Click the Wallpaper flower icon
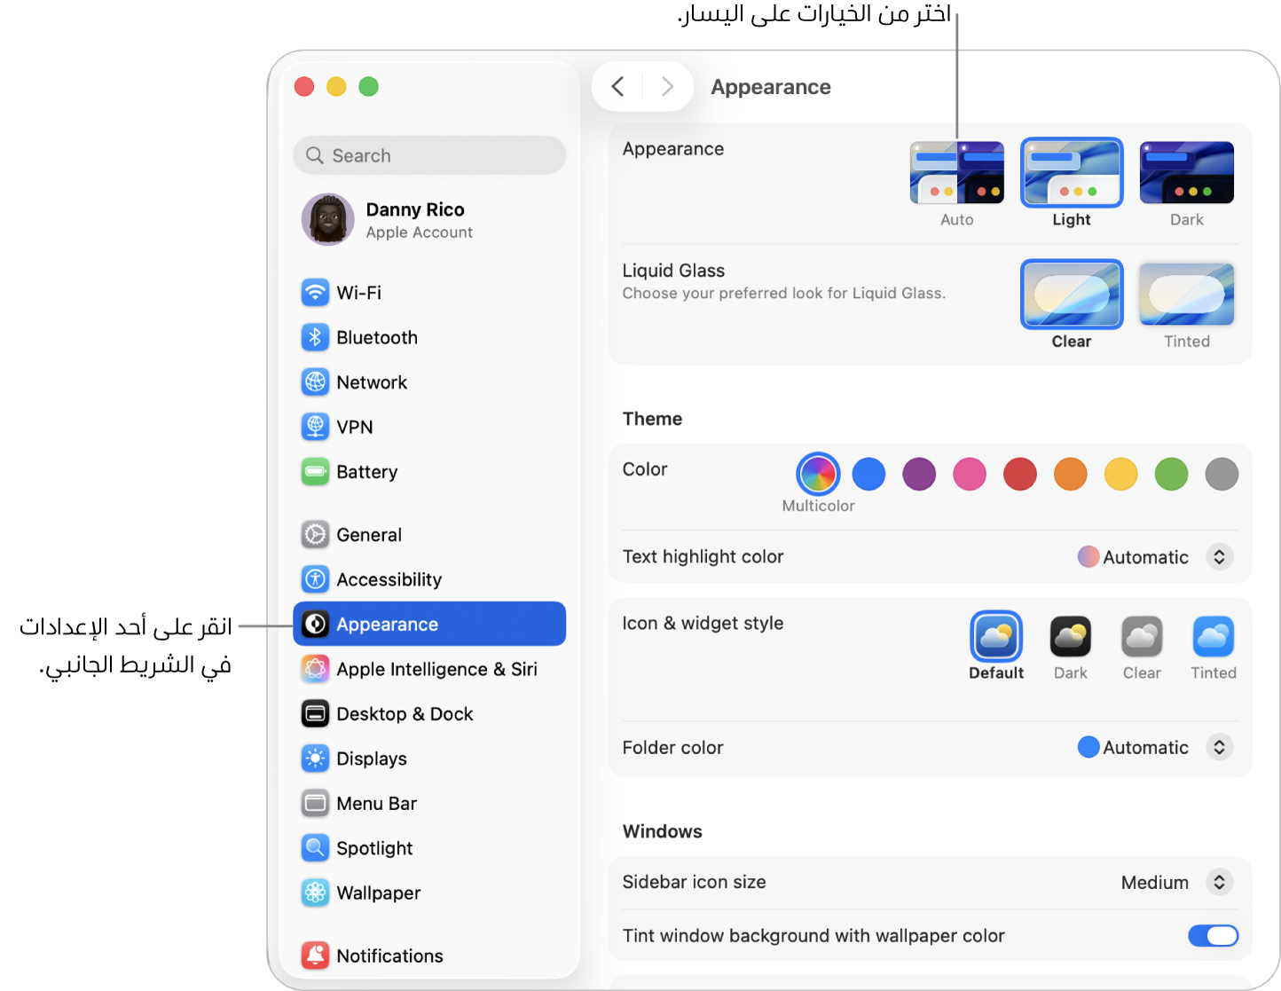 [x=315, y=893]
